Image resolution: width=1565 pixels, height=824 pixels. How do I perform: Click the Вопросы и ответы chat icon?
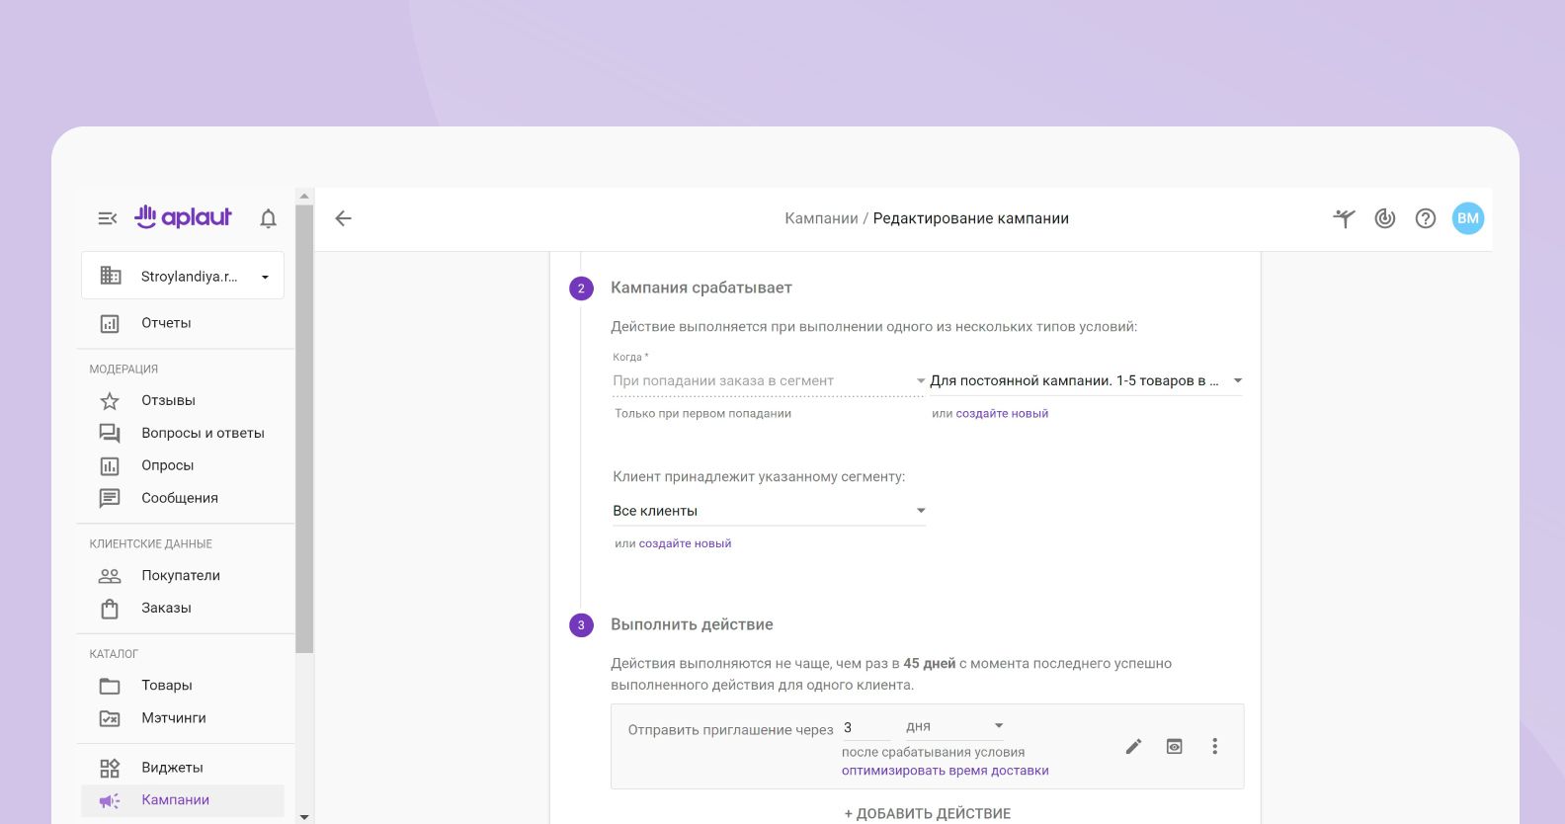pos(110,433)
